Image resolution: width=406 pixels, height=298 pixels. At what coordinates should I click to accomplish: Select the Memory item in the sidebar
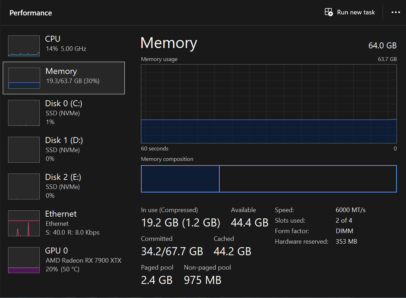64,78
